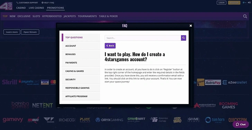The image size is (252, 130).
Task: Click the Gamevy provider logo
Action: click(x=13, y=120)
